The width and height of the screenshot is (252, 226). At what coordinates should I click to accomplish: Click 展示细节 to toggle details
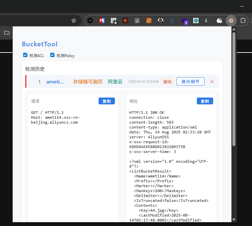tap(190, 82)
